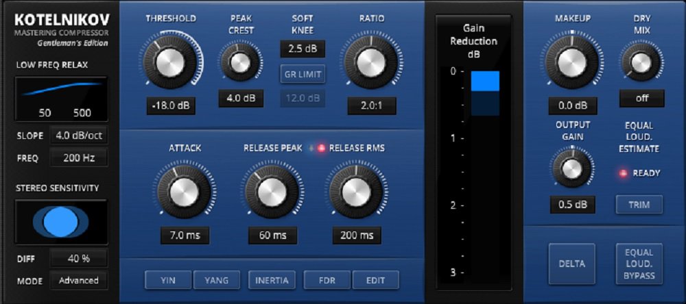Image resolution: width=686 pixels, height=304 pixels.
Task: Open the MODE dropdown showing Advanced
Action: pyautogui.click(x=78, y=281)
